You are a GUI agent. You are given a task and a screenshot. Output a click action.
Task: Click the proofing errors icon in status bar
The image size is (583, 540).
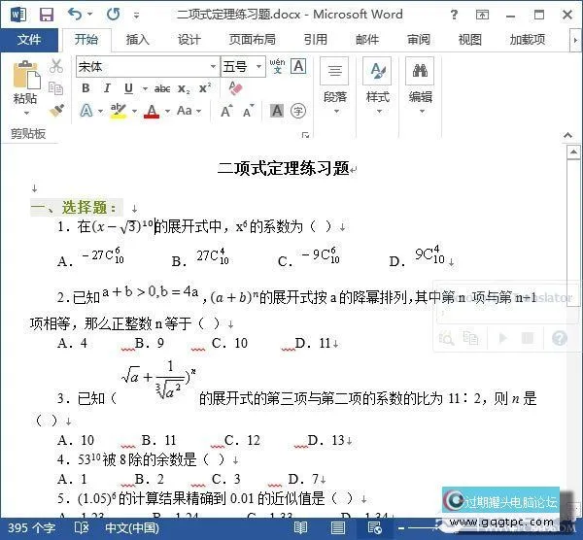point(80,528)
